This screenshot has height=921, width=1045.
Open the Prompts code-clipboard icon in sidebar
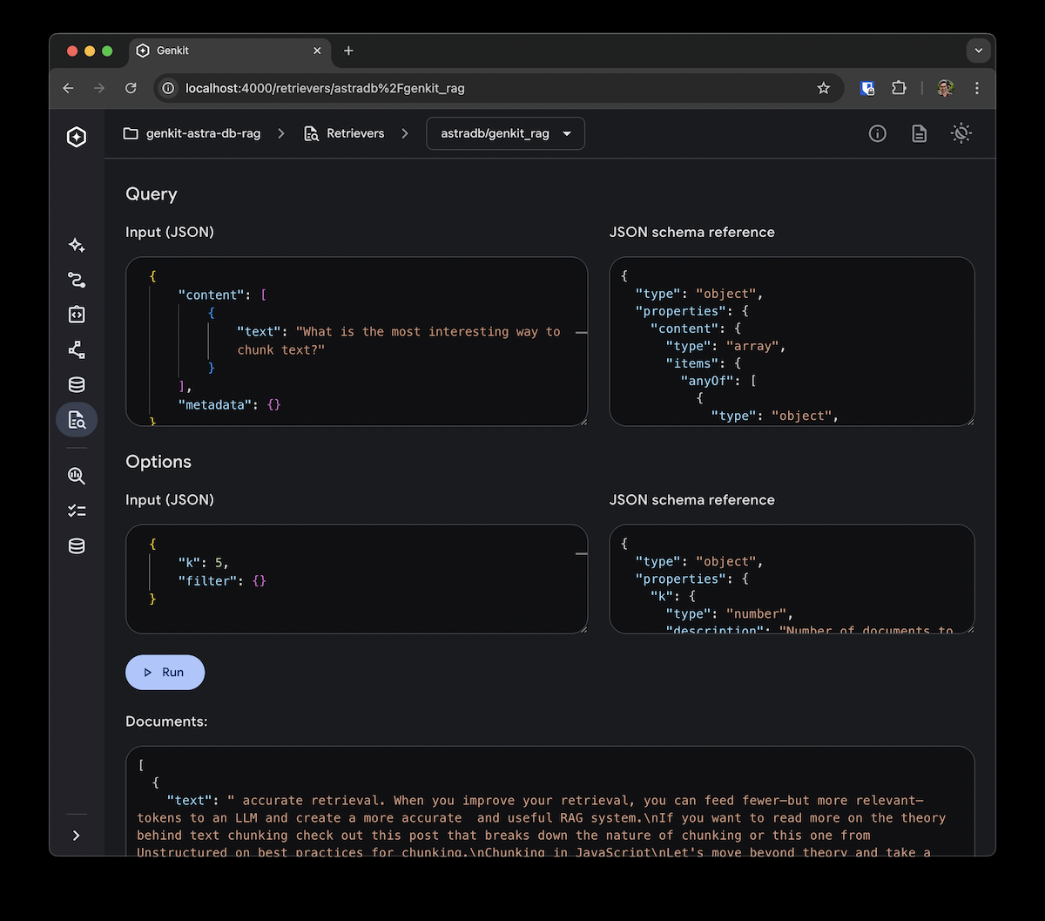pyautogui.click(x=77, y=315)
